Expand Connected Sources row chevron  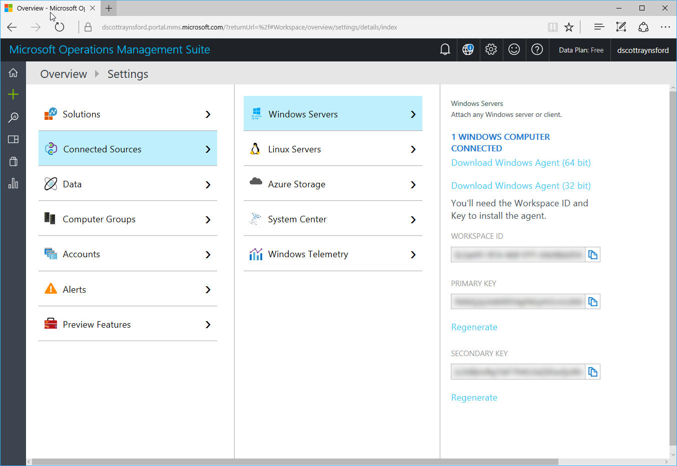pos(208,149)
